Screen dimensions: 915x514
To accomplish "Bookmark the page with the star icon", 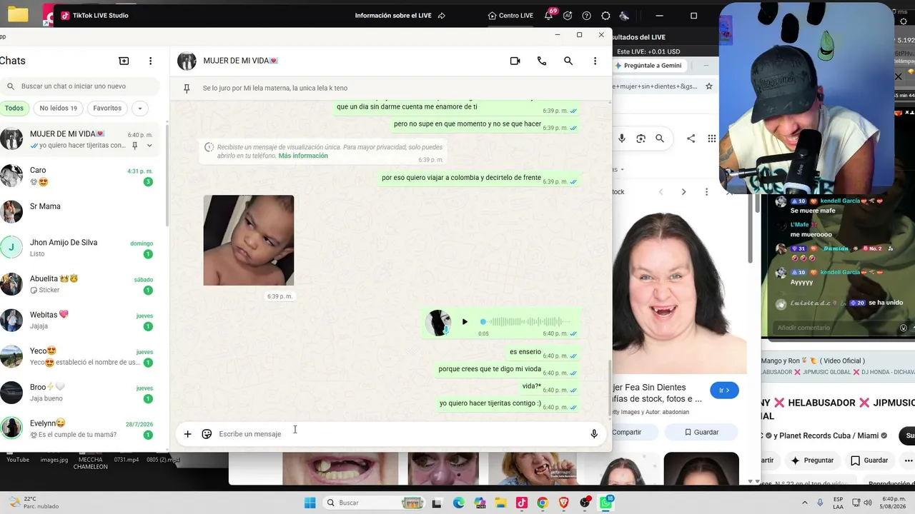I will click(709, 86).
